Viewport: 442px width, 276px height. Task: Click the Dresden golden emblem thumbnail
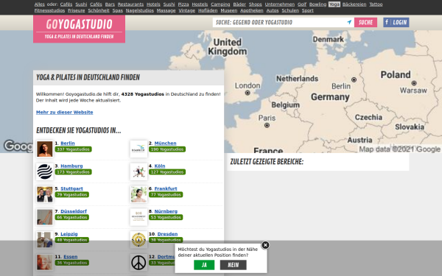[x=138, y=239]
